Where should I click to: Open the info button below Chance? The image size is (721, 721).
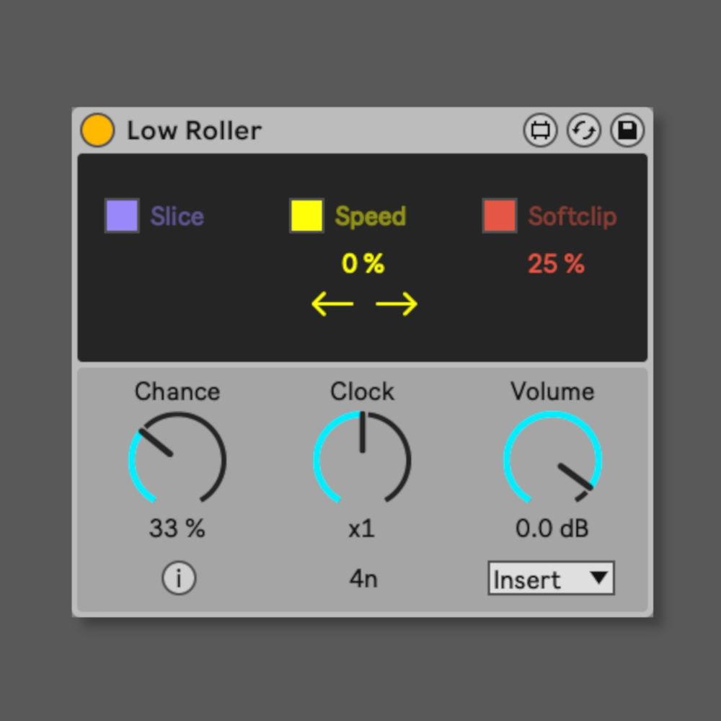179,578
